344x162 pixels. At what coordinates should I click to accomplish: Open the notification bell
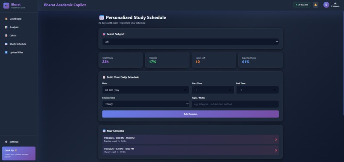click(x=315, y=5)
